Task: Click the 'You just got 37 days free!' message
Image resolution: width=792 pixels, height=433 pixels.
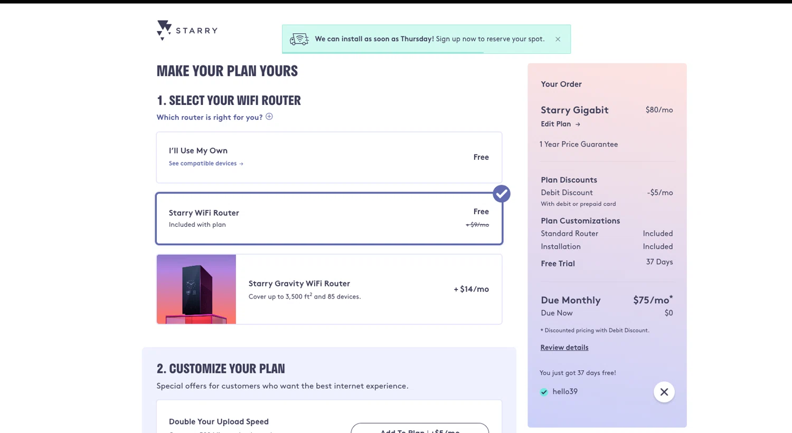Action: click(578, 373)
